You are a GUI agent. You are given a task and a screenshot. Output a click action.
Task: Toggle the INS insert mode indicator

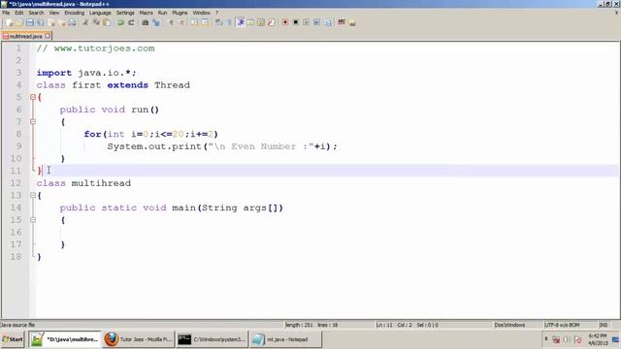tap(604, 325)
